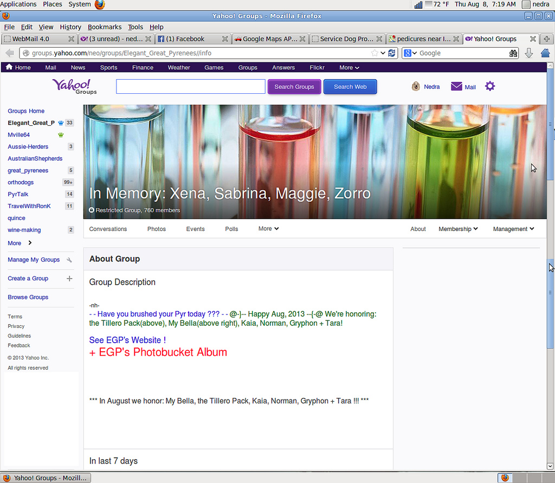This screenshot has width=555, height=483.
Task: Click Nedra's profile avatar
Action: point(415,86)
